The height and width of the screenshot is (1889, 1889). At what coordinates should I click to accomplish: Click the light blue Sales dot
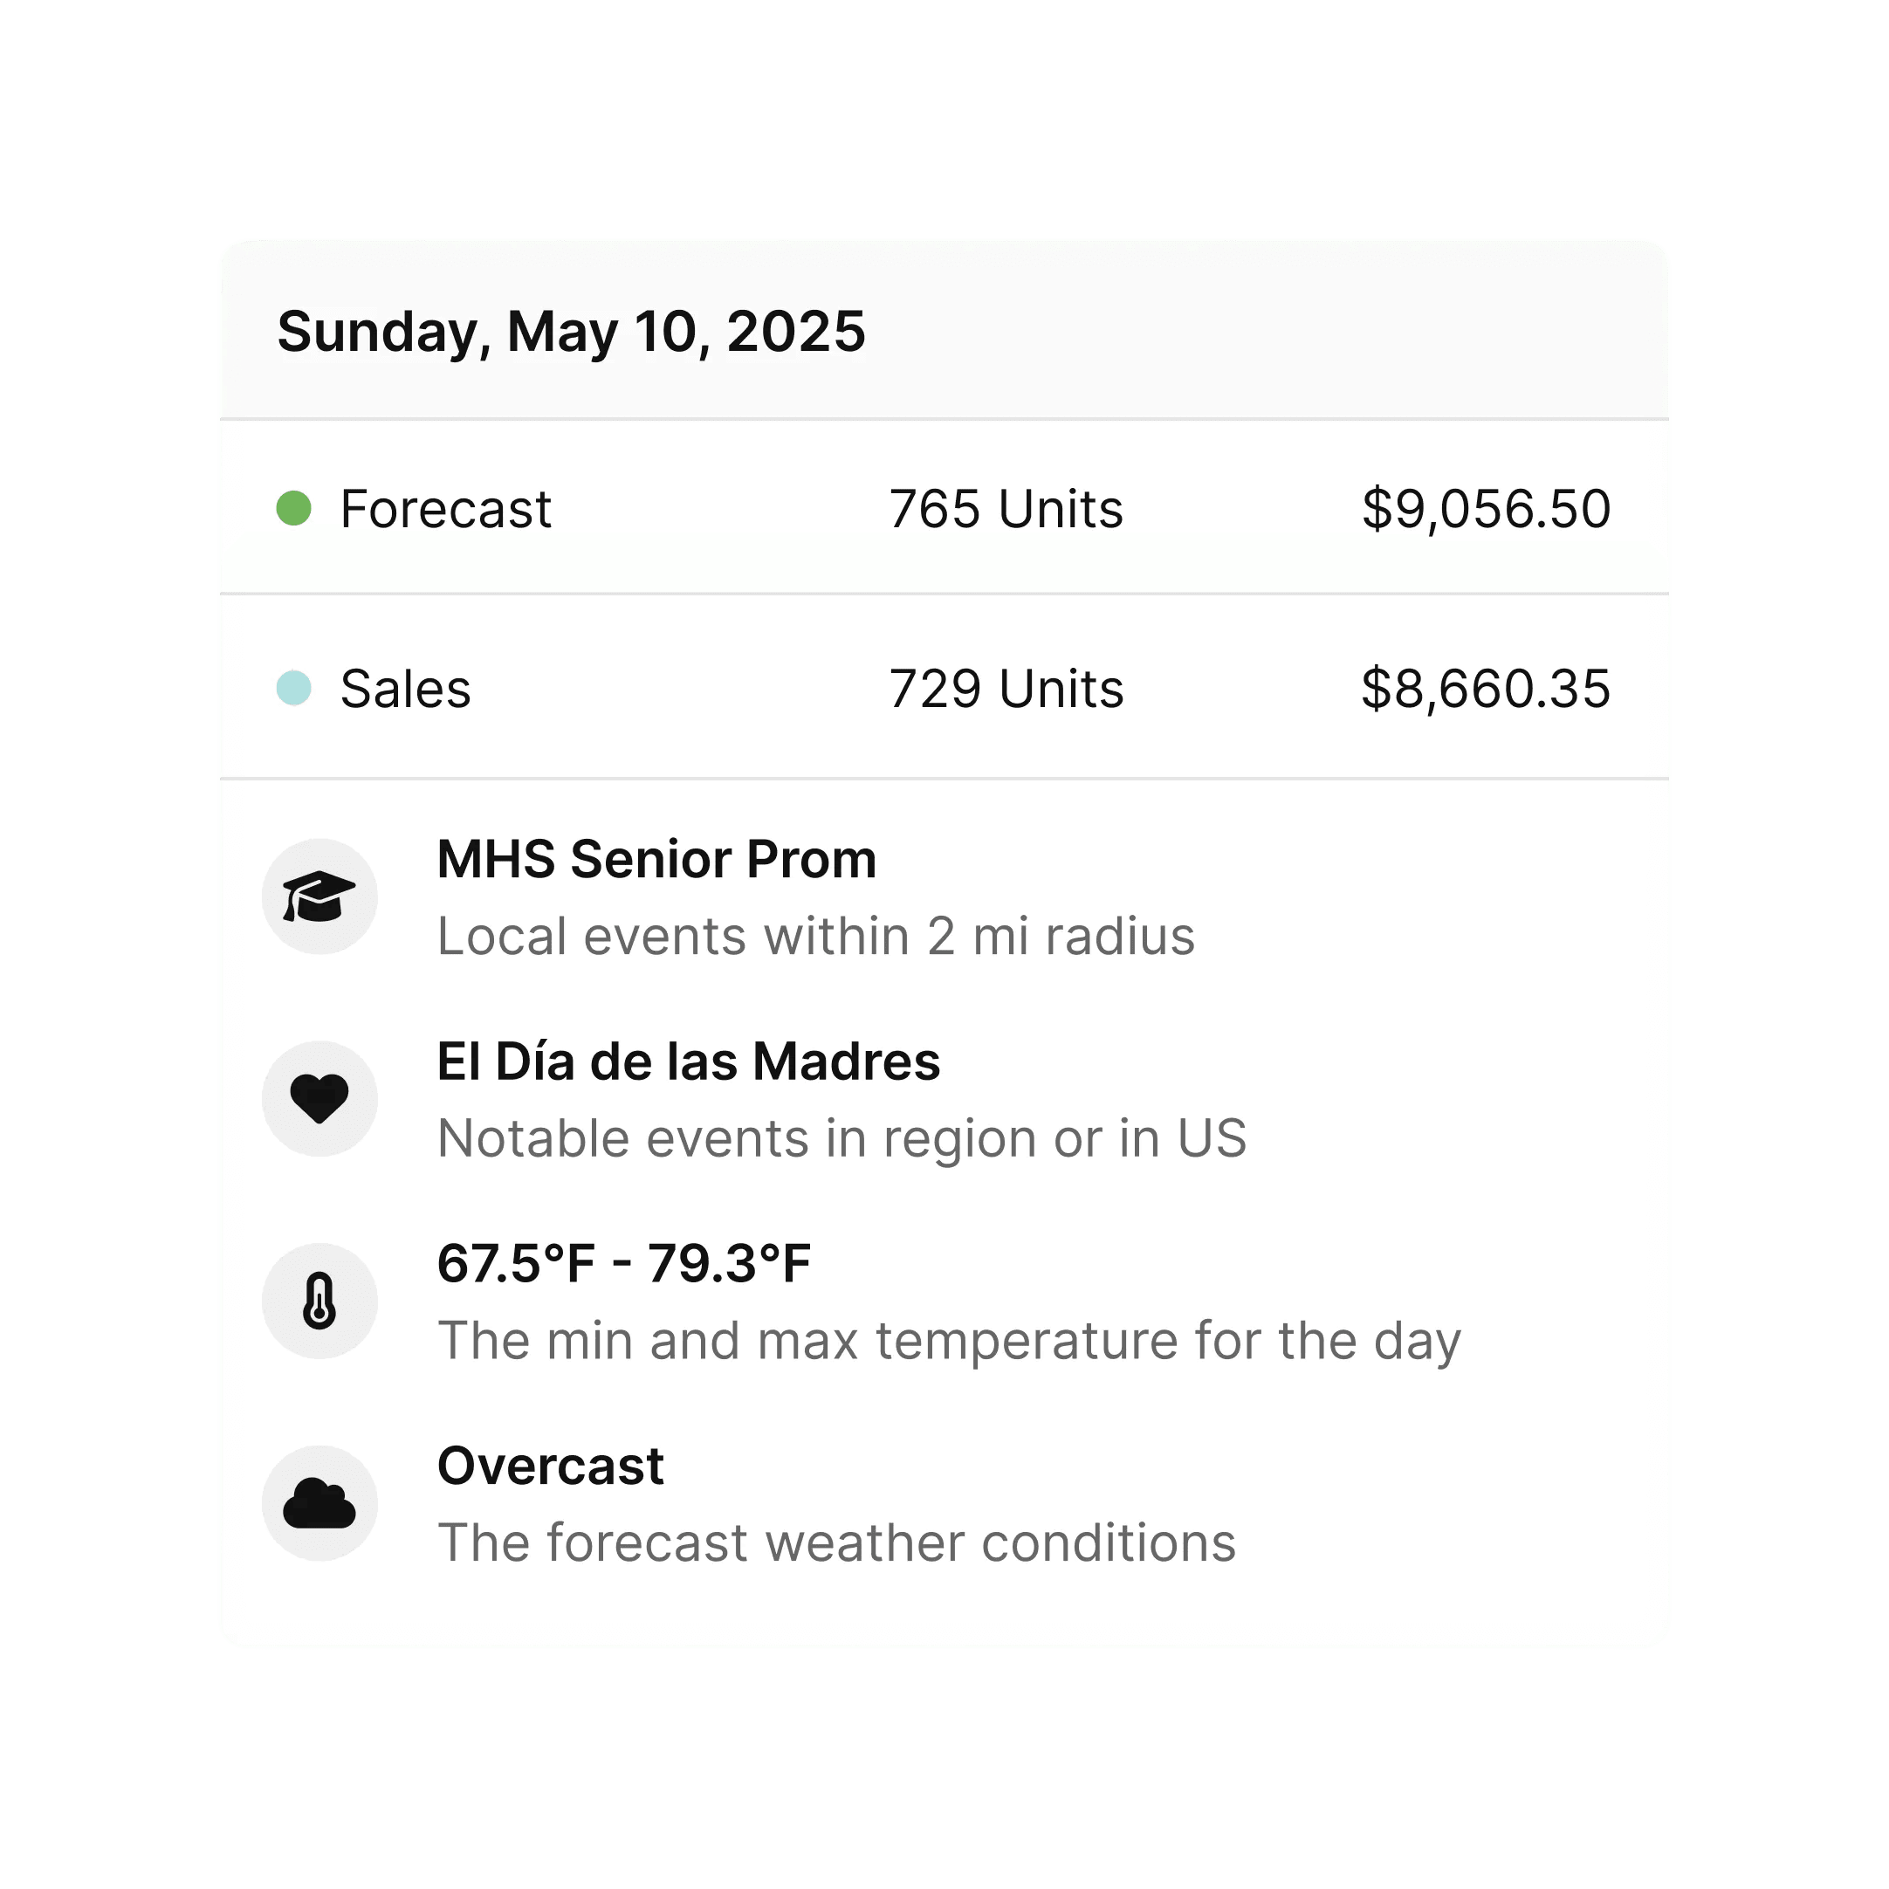[293, 689]
